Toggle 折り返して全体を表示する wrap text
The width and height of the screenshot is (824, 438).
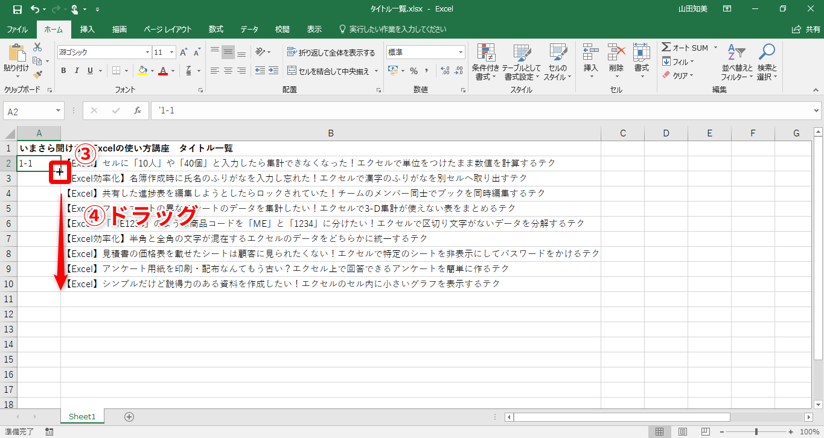coord(331,52)
